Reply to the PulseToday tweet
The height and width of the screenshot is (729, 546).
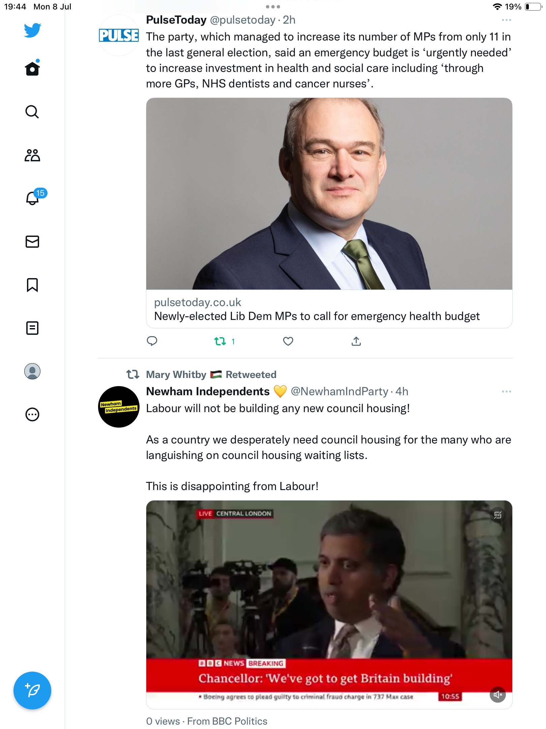click(152, 342)
